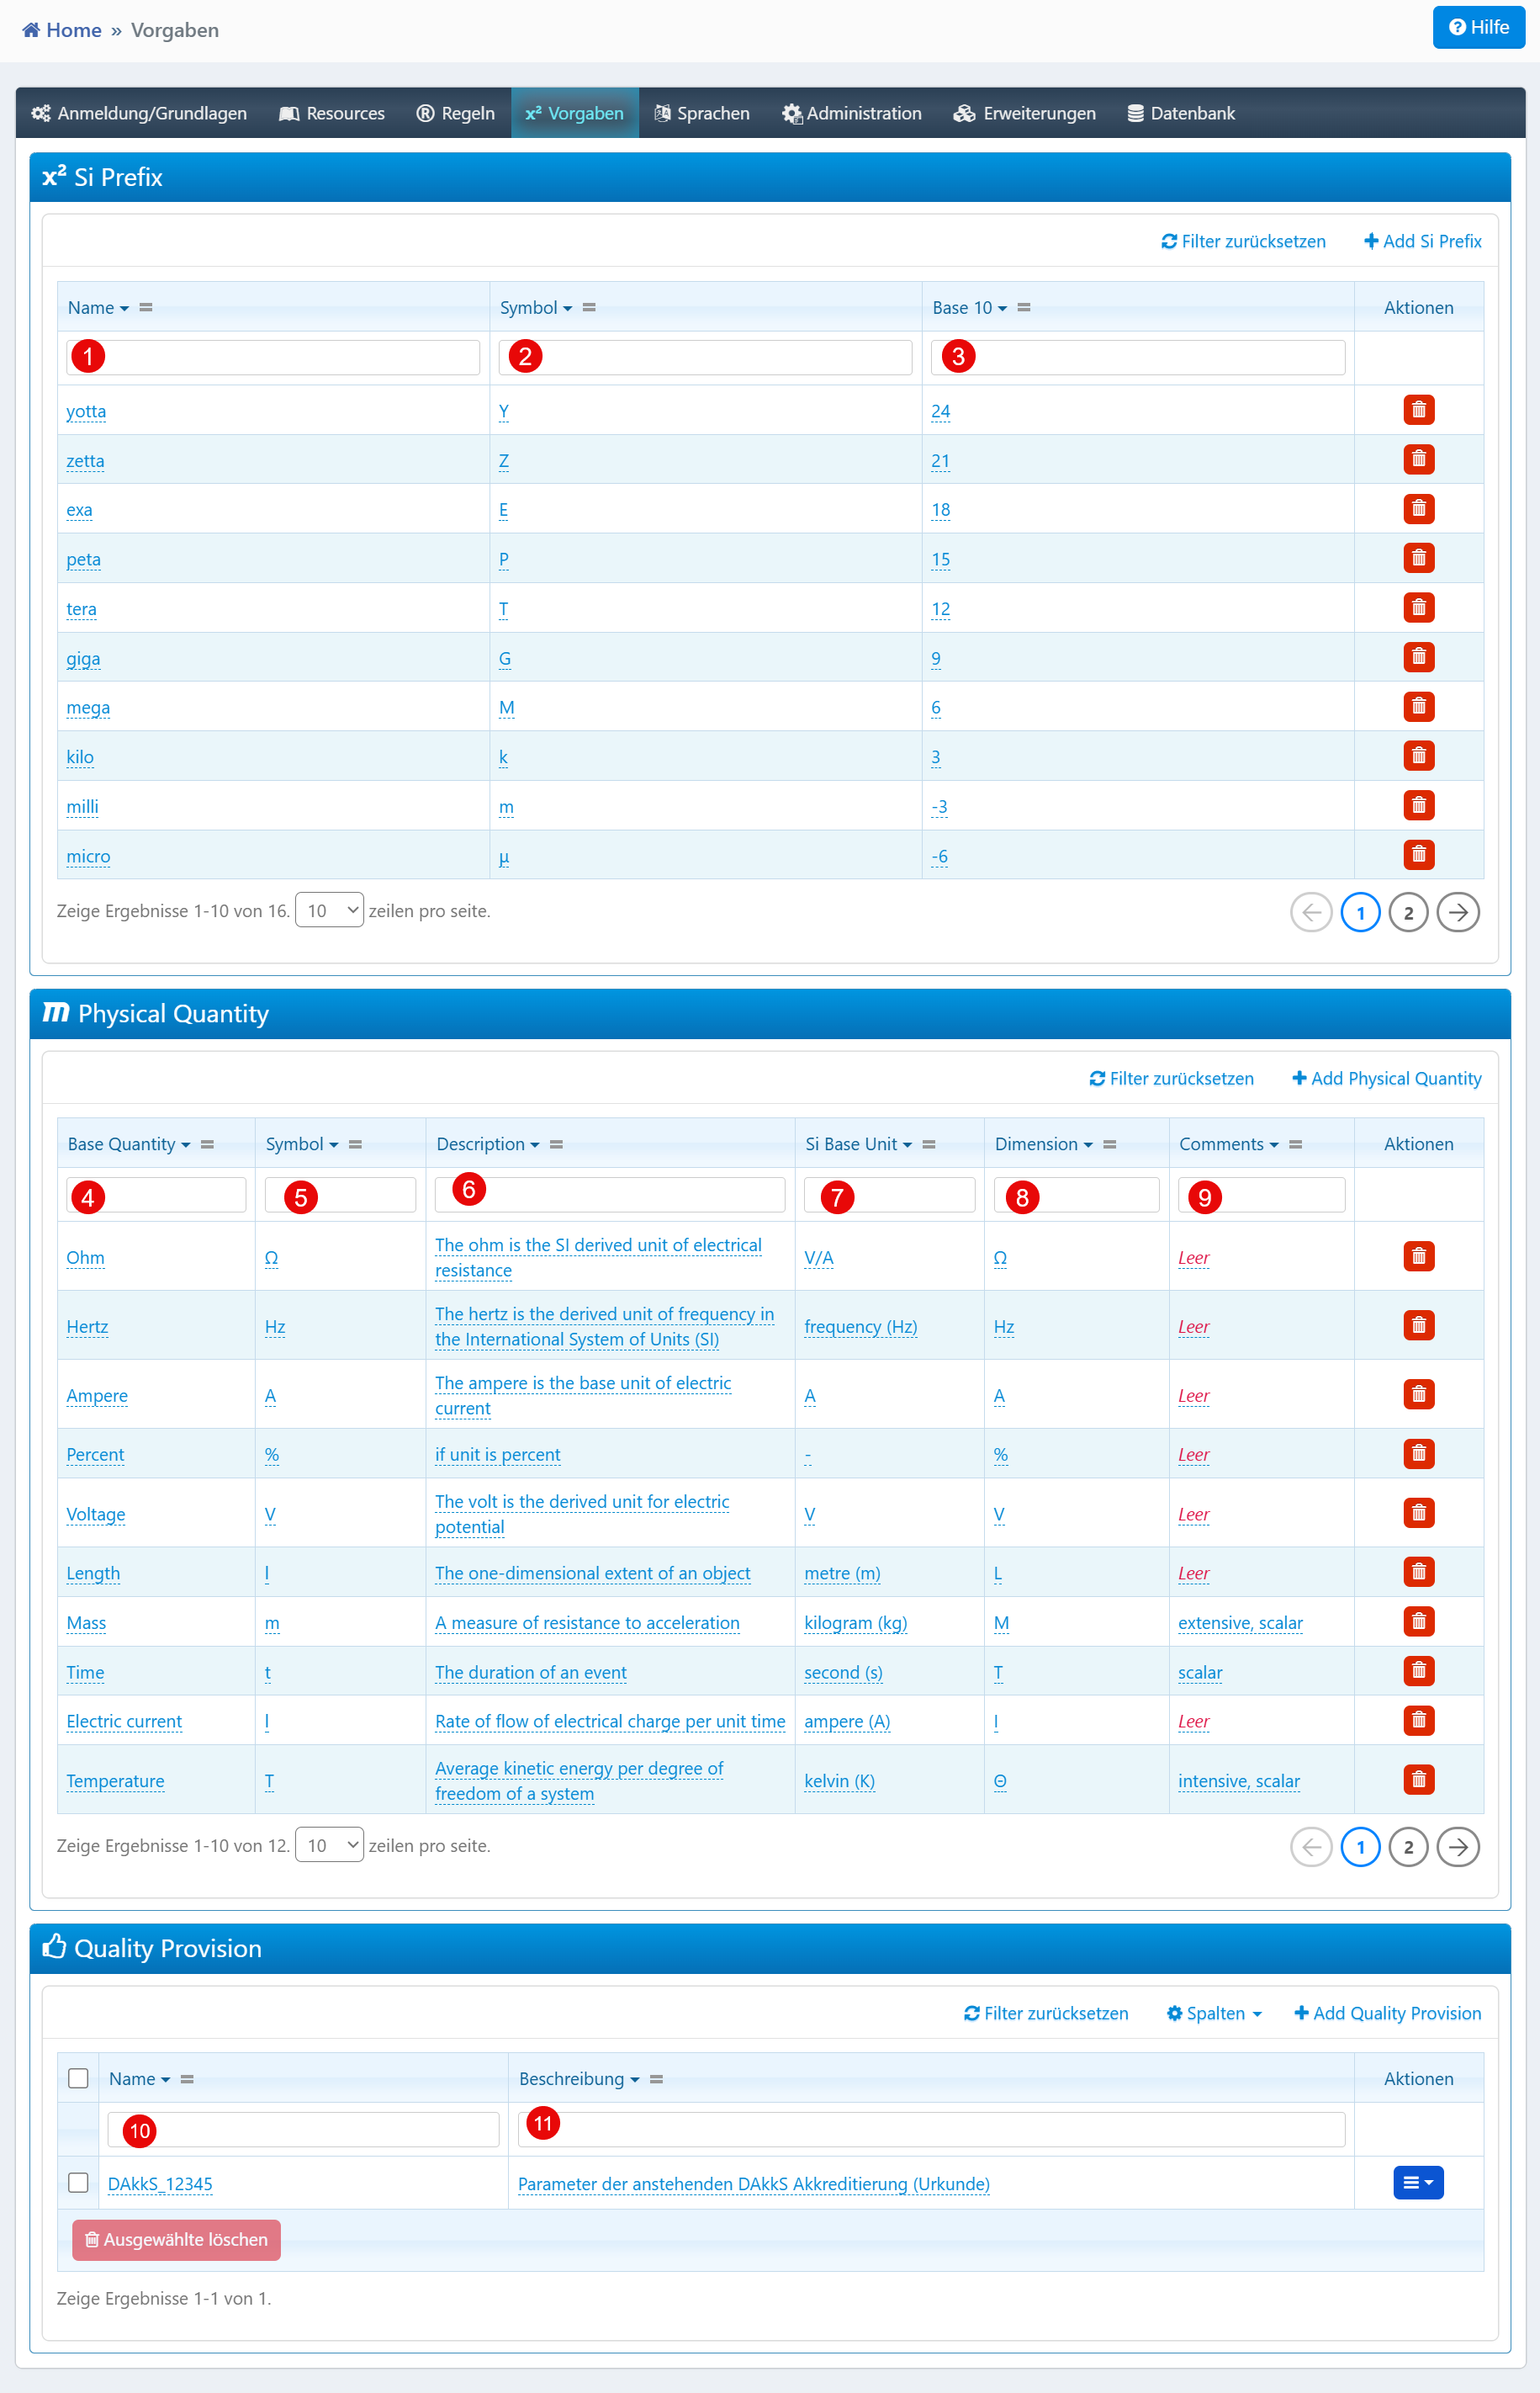Click trash icon for kilo row
The width and height of the screenshot is (1540, 2393).
1417,756
